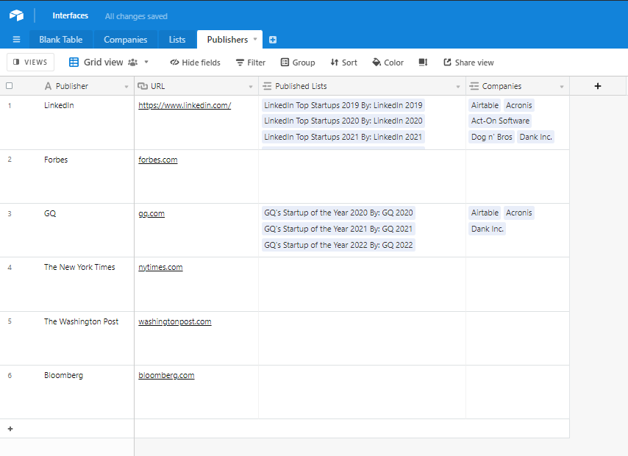Open the forbes.com link
628x456 pixels.
click(158, 160)
